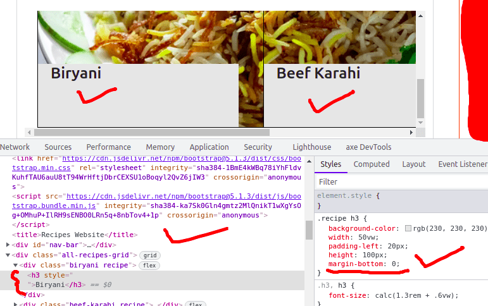Open the bootstrap.min.css stylesheet link
The height and width of the screenshot is (306, 488).
pyautogui.click(x=156, y=163)
